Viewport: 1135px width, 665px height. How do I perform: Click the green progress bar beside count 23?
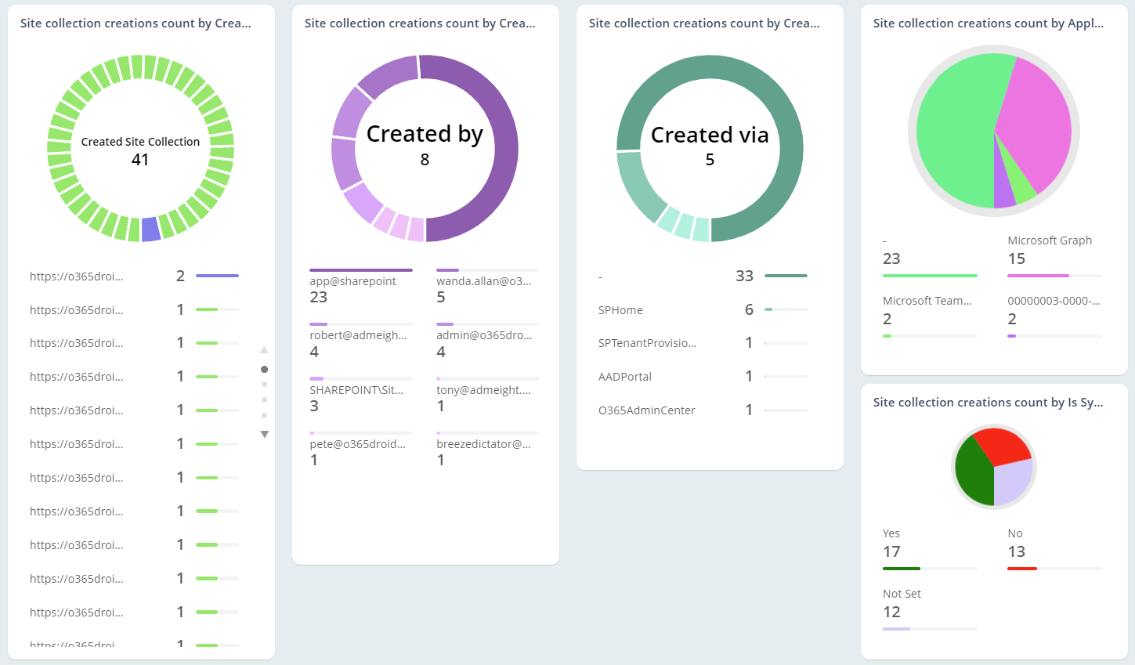(929, 275)
